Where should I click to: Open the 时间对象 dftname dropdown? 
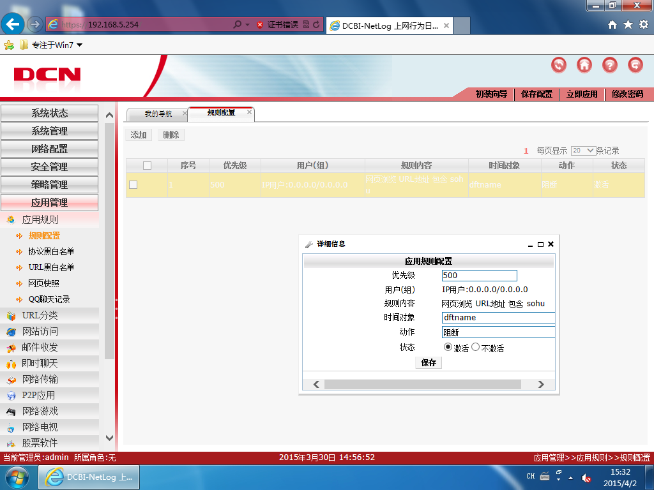tap(498, 318)
